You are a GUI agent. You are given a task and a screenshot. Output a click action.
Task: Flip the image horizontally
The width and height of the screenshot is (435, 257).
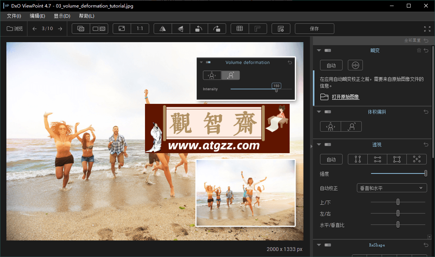click(x=163, y=29)
